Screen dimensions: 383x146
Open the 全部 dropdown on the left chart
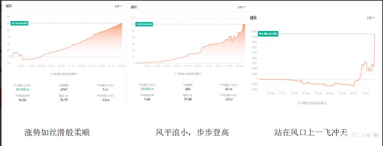coord(118,6)
